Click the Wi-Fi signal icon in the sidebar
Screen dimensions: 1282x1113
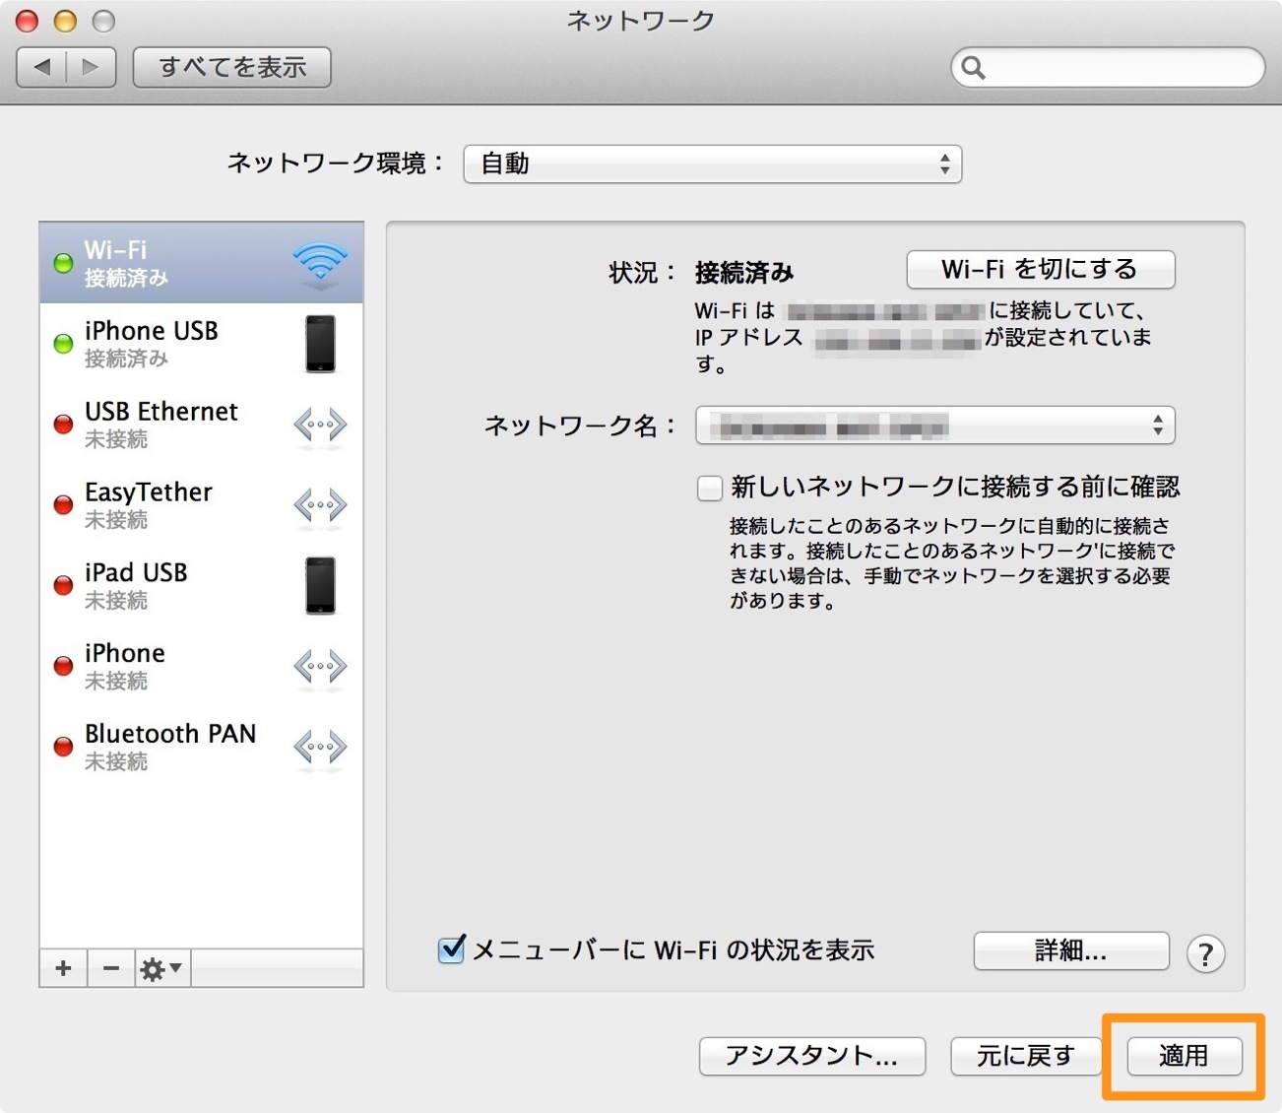[320, 264]
